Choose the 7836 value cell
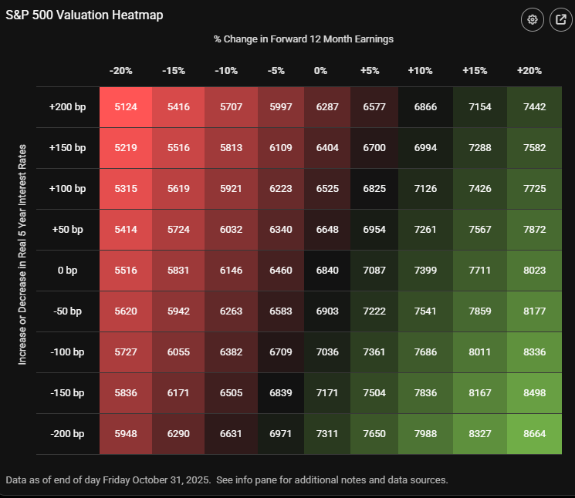 (x=425, y=393)
